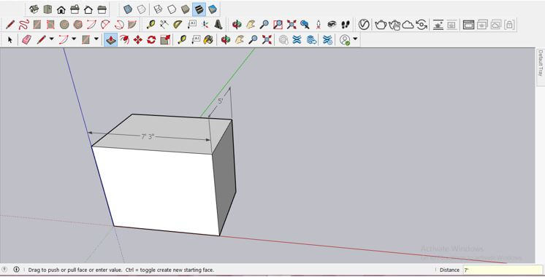Open the Rectangle shape dropdown arrow

pyautogui.click(x=96, y=39)
